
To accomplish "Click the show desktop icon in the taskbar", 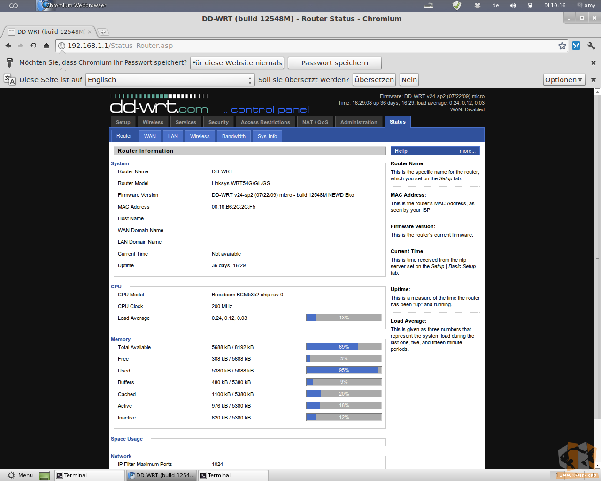I will (44, 475).
